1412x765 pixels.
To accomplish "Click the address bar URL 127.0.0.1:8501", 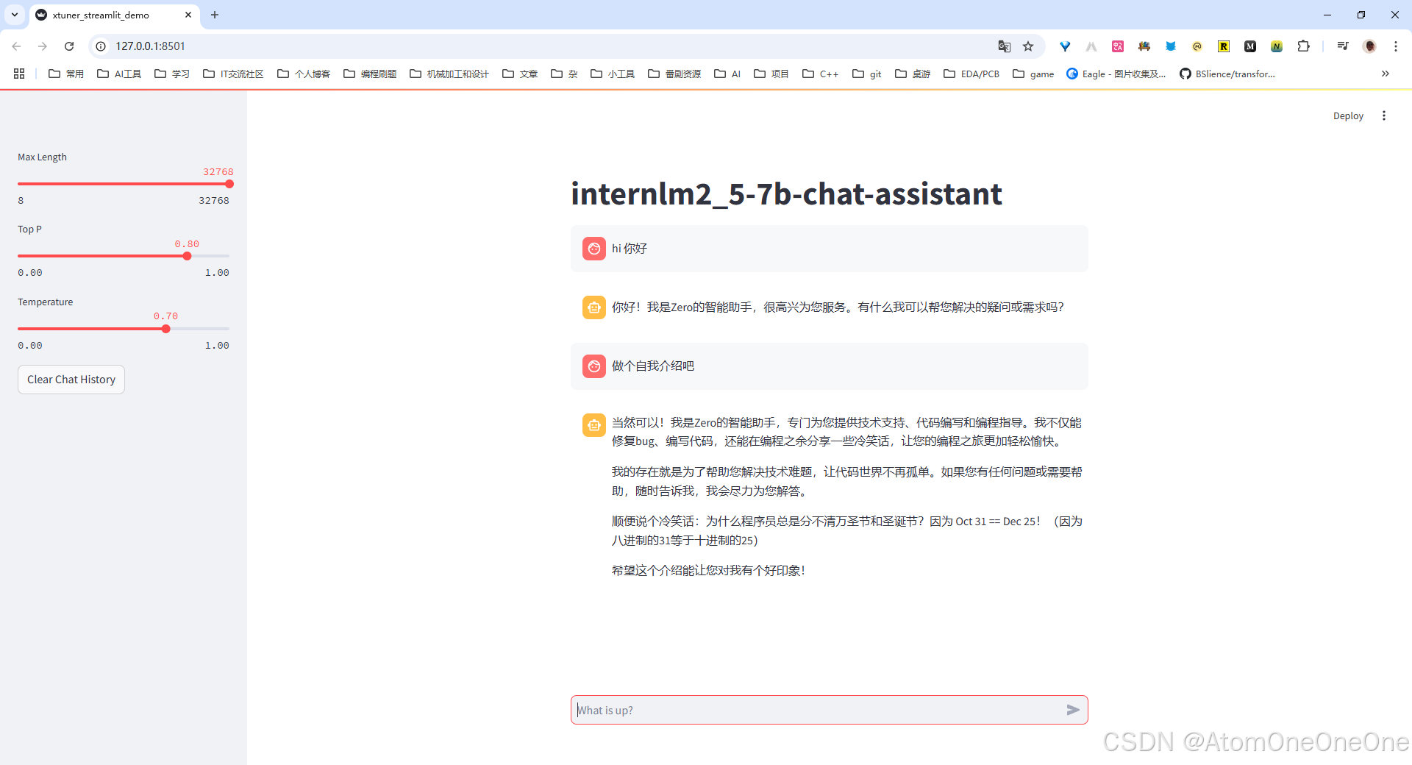I will (150, 46).
